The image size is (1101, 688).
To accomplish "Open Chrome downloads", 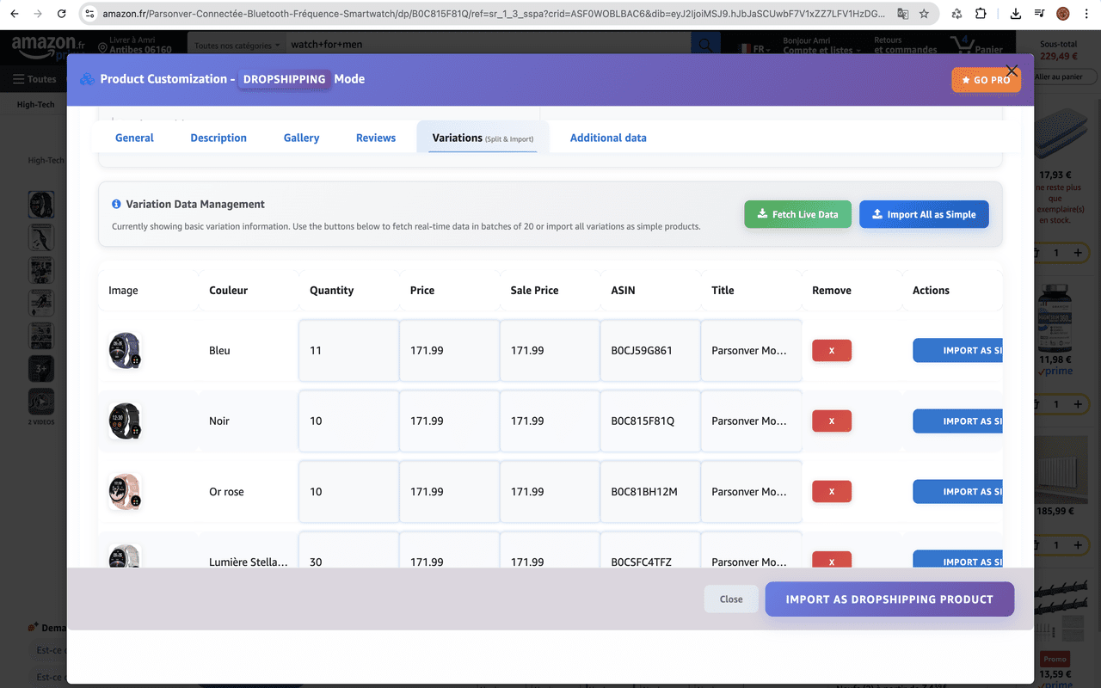I will point(1016,14).
